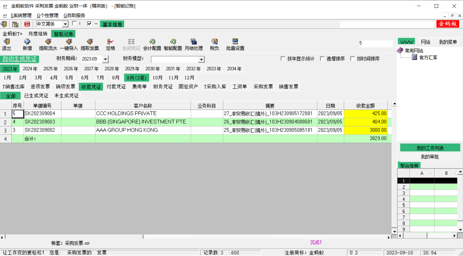The image size is (463, 256).
Task: Expand the 财务期间 2023-09 dropdown
Action: click(x=105, y=59)
